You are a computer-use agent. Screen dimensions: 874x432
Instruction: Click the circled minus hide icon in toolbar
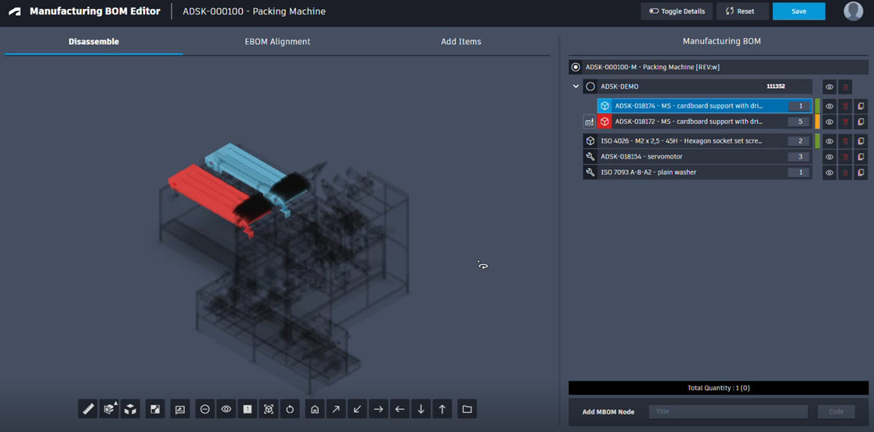click(x=205, y=409)
